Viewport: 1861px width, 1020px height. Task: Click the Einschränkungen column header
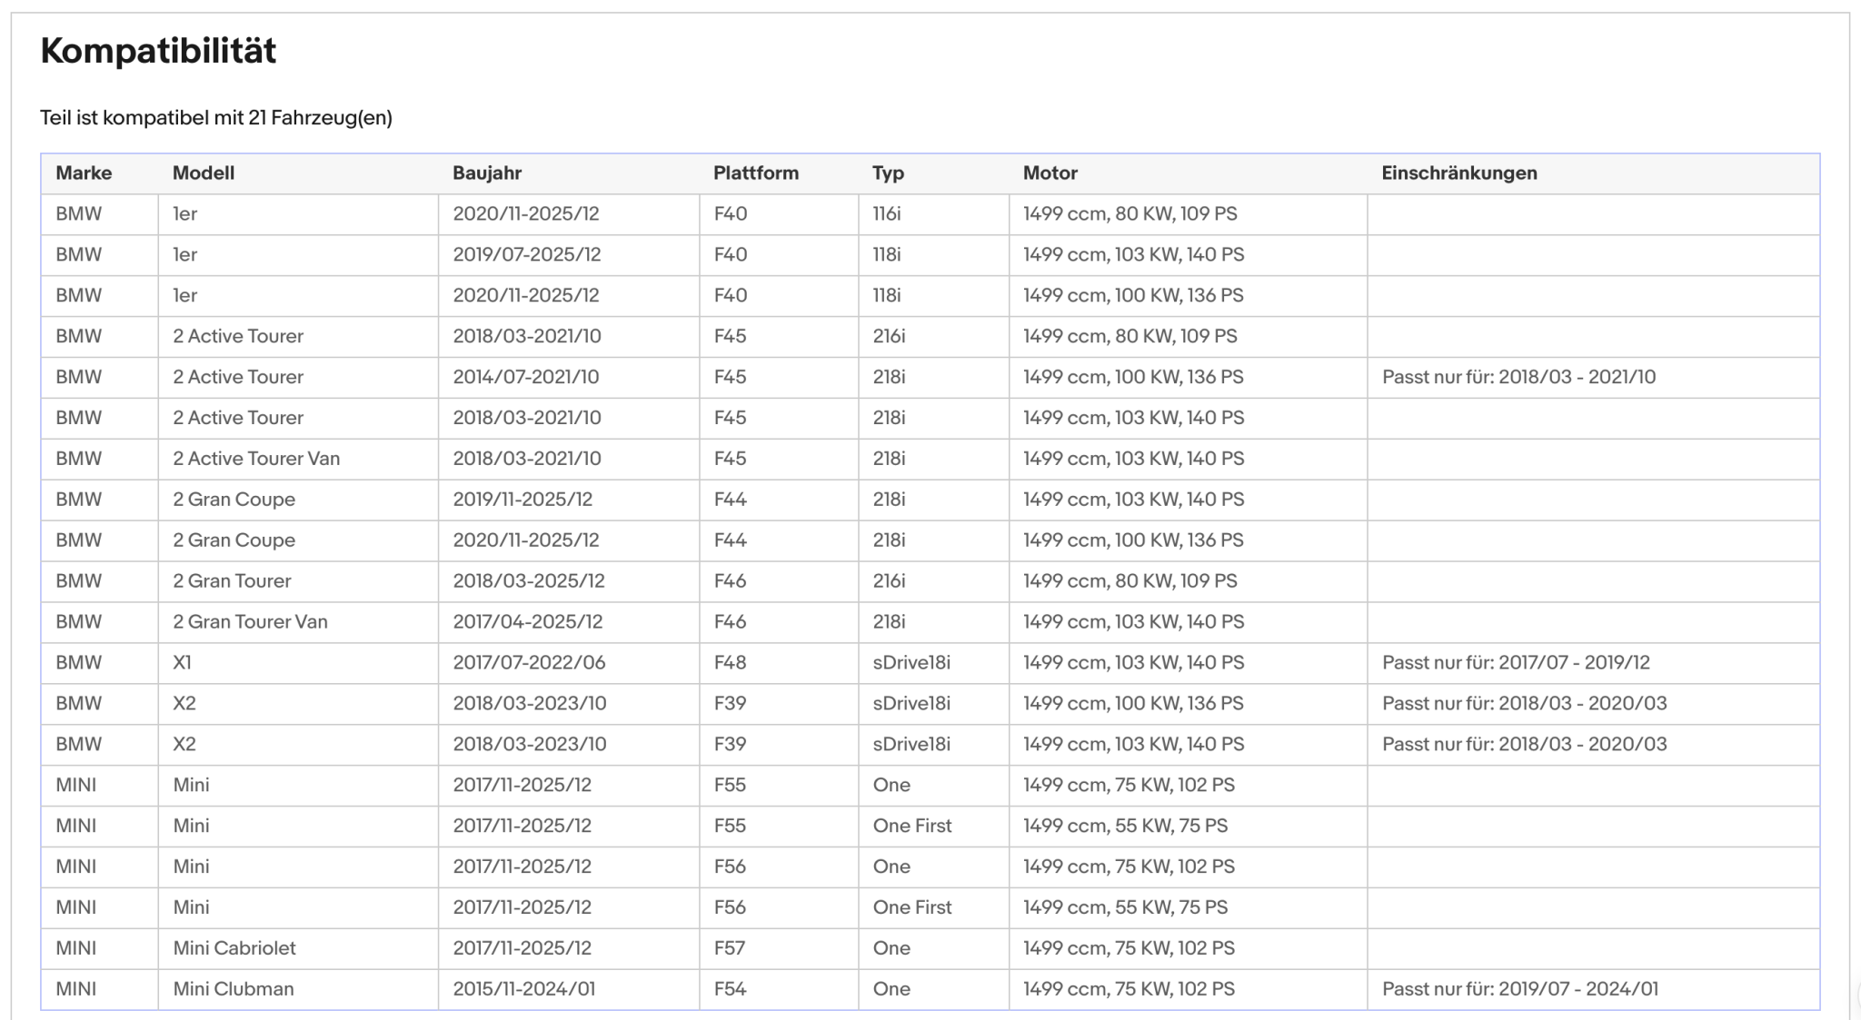[1459, 173]
